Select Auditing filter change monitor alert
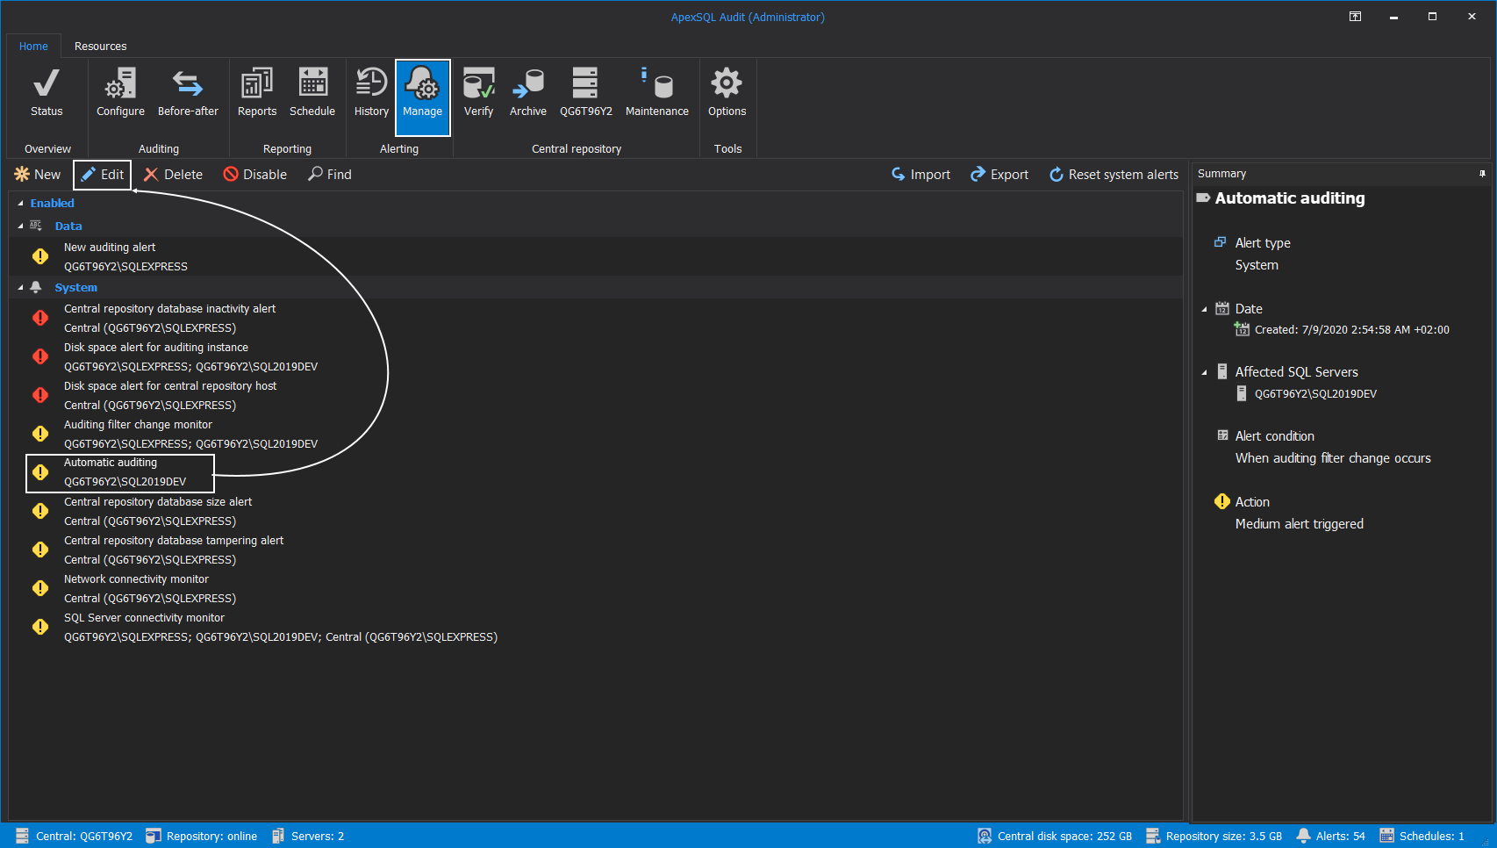 click(597, 434)
